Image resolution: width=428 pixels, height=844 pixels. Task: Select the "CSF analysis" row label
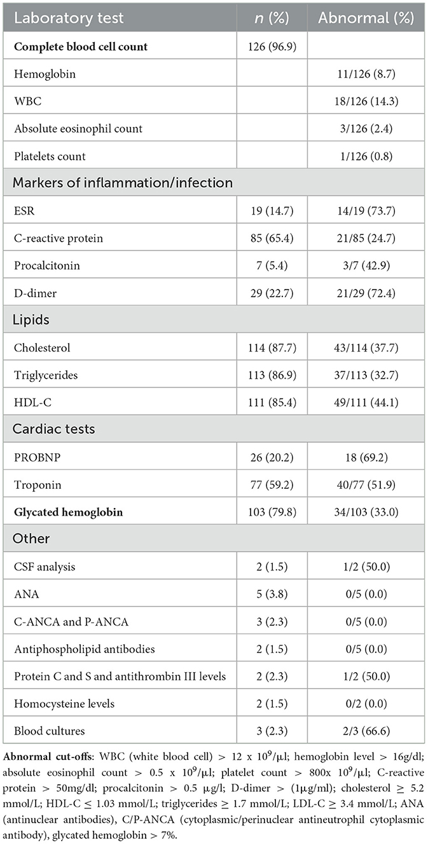click(x=44, y=565)
